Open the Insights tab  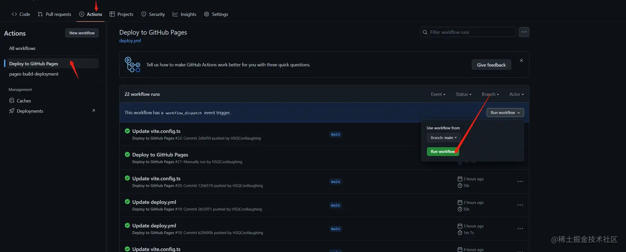click(x=184, y=14)
